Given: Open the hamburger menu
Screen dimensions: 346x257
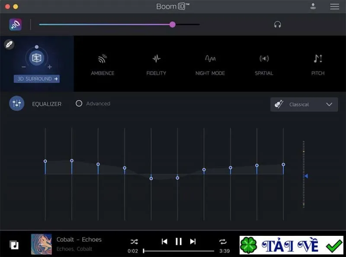Looking at the screenshot, I should click(x=334, y=6).
